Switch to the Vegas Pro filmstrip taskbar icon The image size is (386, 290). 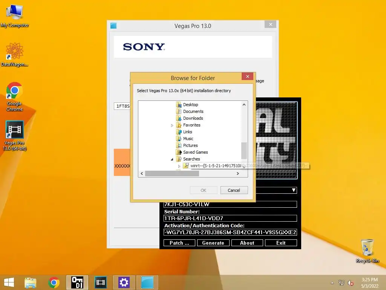100,282
